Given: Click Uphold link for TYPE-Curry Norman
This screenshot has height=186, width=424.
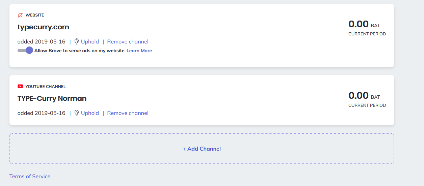Looking at the screenshot, I should [90, 113].
